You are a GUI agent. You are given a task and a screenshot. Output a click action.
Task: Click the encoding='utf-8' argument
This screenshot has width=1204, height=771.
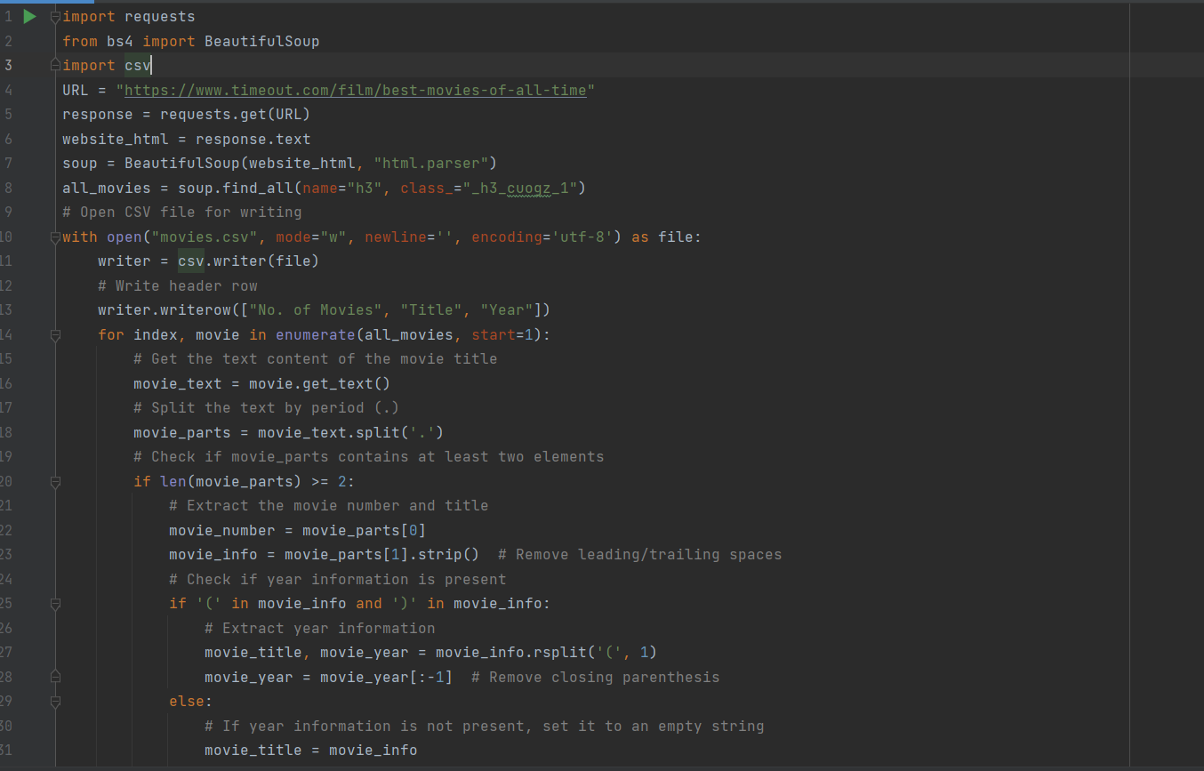542,237
